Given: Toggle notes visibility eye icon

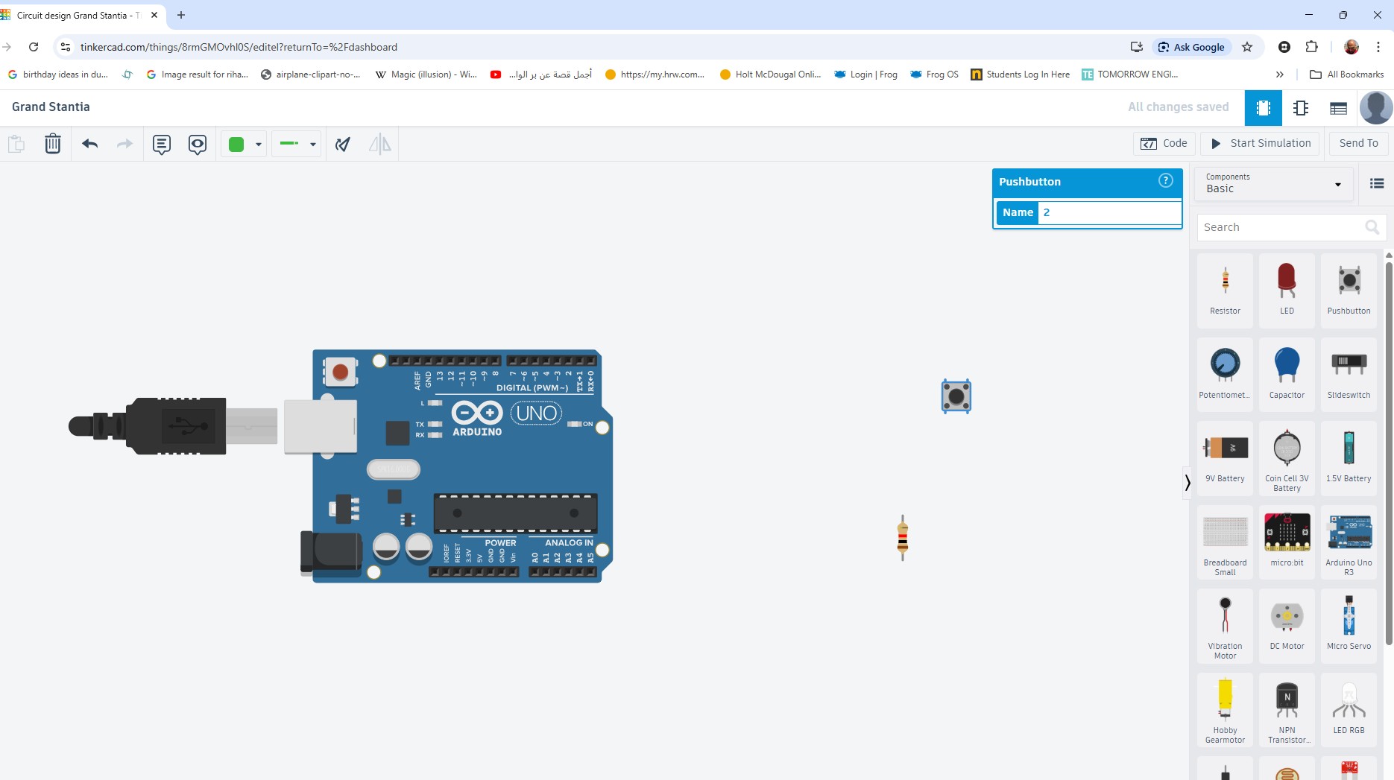Looking at the screenshot, I should [198, 144].
